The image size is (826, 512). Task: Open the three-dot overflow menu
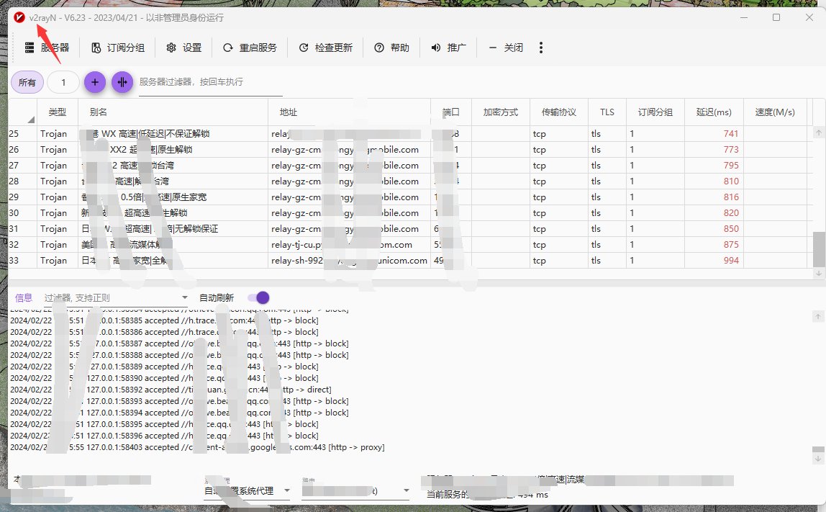(x=541, y=48)
